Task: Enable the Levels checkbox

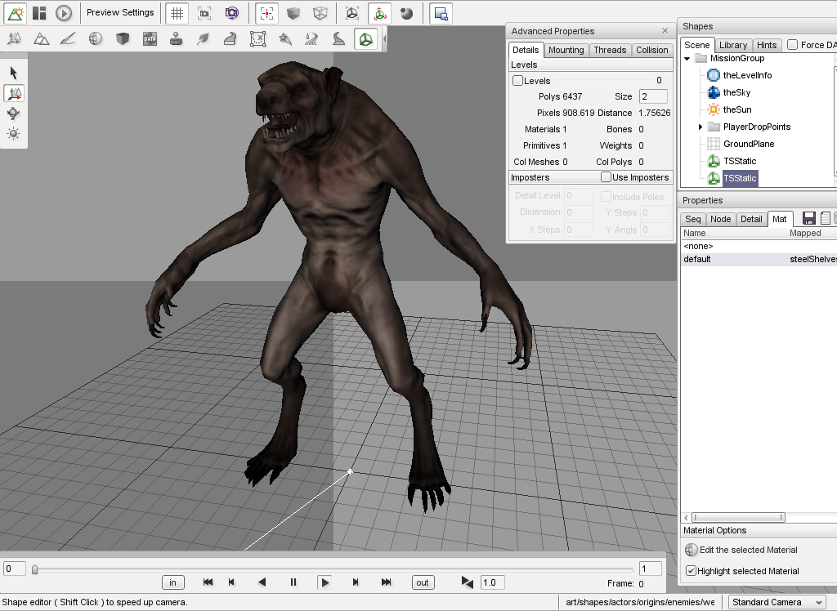Action: pyautogui.click(x=517, y=81)
